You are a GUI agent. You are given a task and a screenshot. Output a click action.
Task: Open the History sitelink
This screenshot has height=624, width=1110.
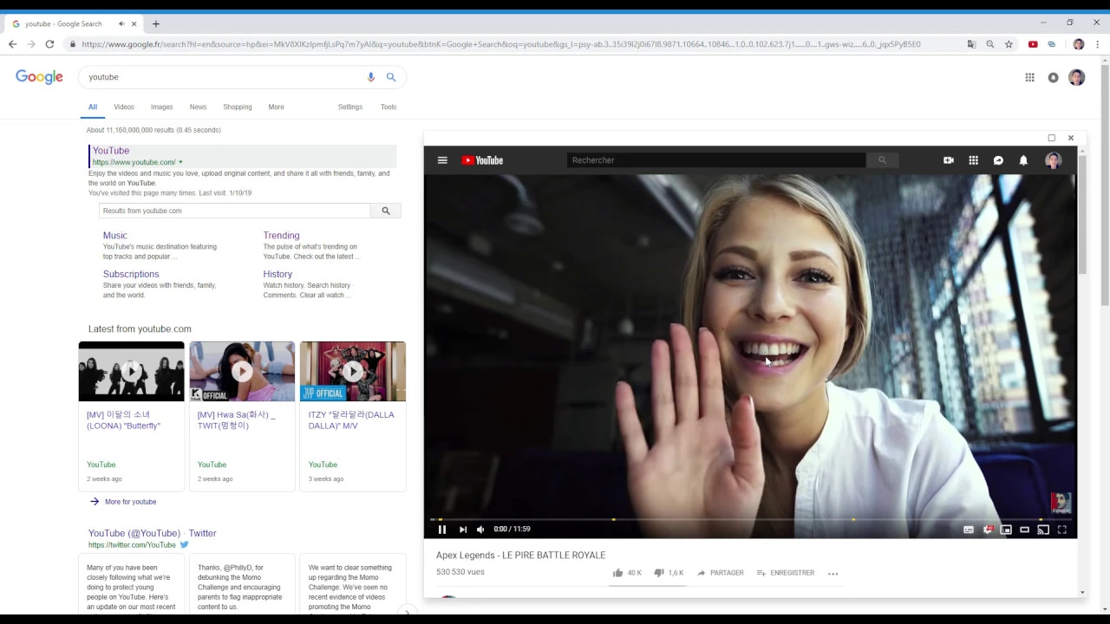pyautogui.click(x=277, y=275)
